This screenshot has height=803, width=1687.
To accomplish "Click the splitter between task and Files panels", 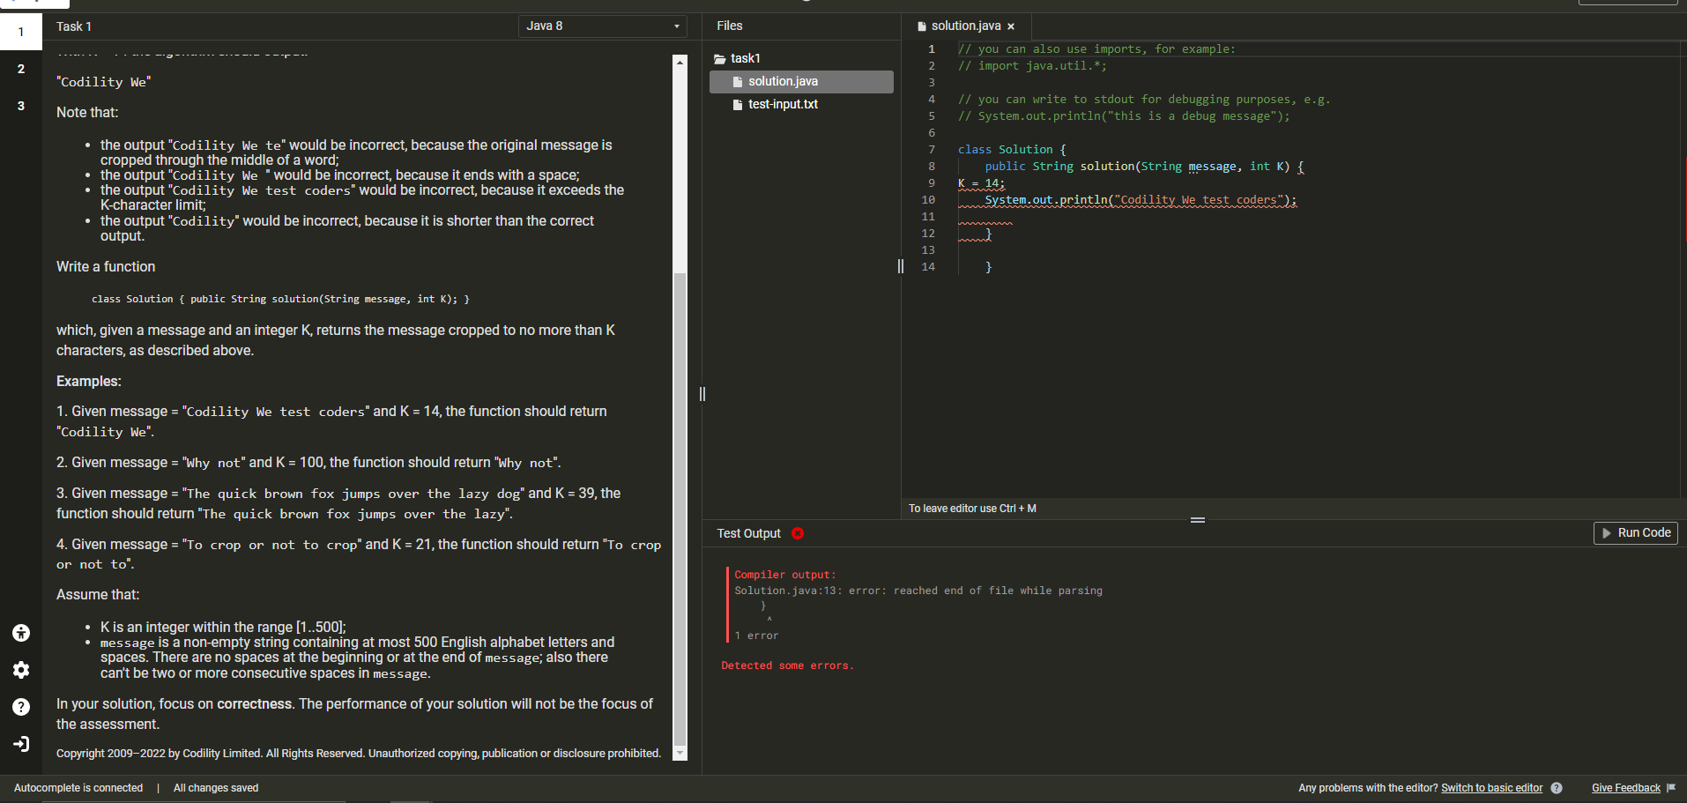I will click(x=702, y=394).
